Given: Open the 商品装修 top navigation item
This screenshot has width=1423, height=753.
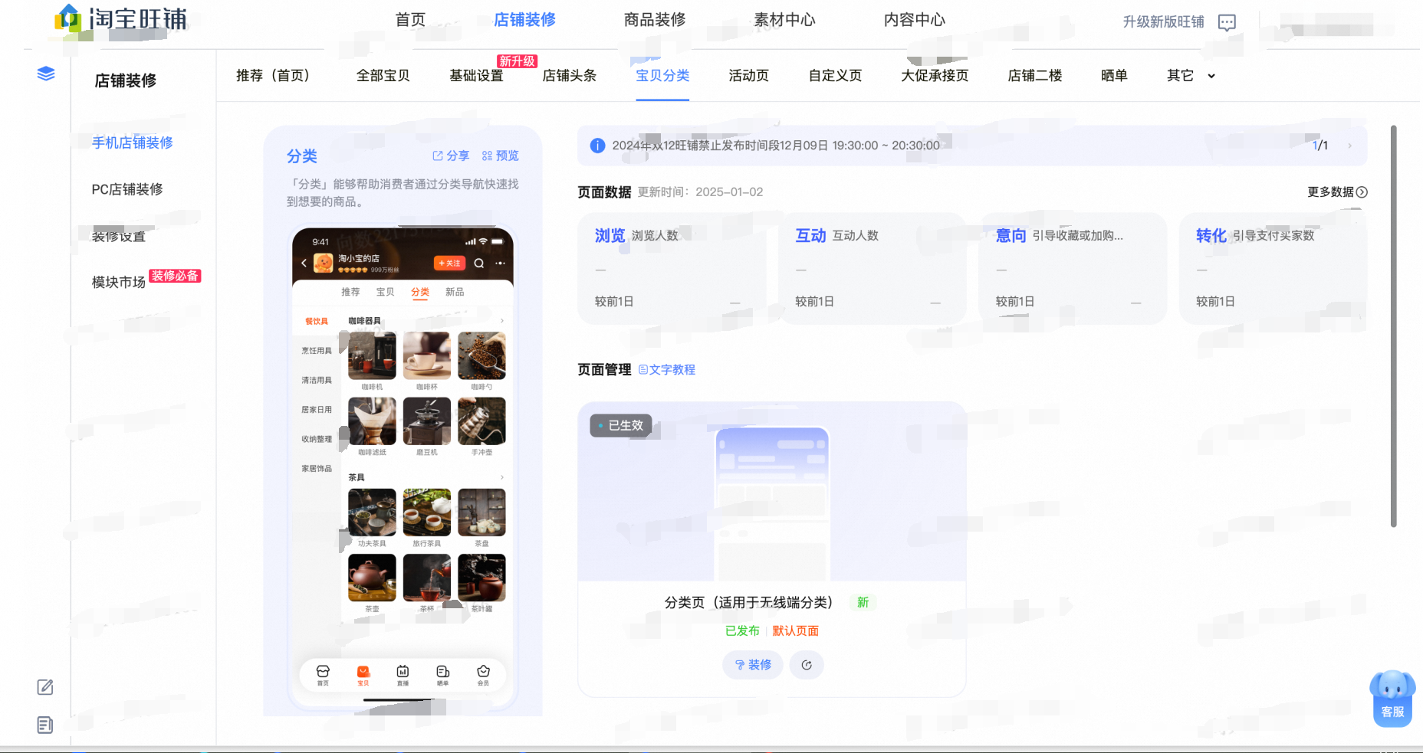Looking at the screenshot, I should (655, 20).
